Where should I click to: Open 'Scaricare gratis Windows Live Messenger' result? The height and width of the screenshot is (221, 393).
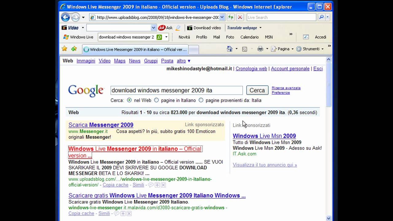tap(157, 196)
